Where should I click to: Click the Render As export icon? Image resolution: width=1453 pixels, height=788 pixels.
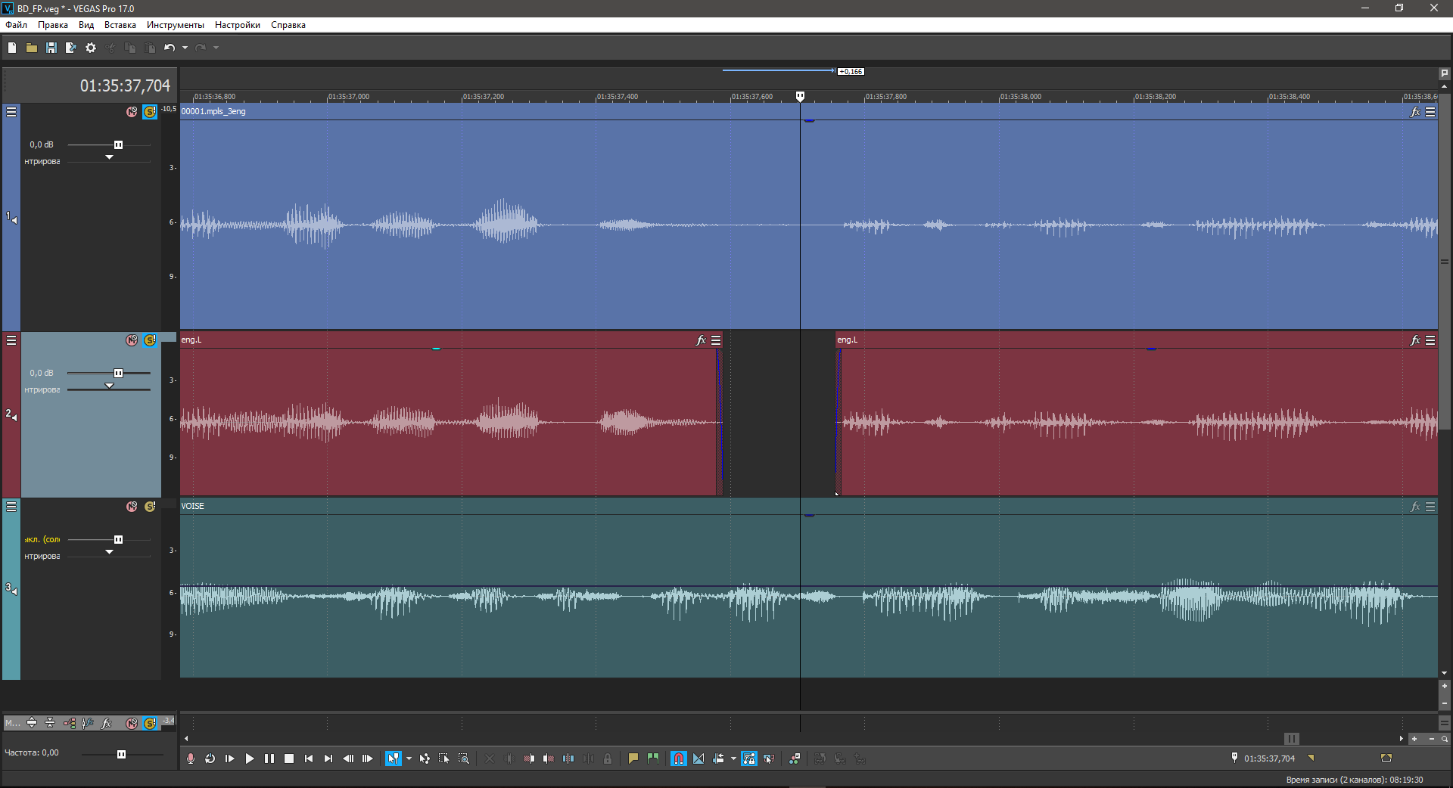[71, 48]
